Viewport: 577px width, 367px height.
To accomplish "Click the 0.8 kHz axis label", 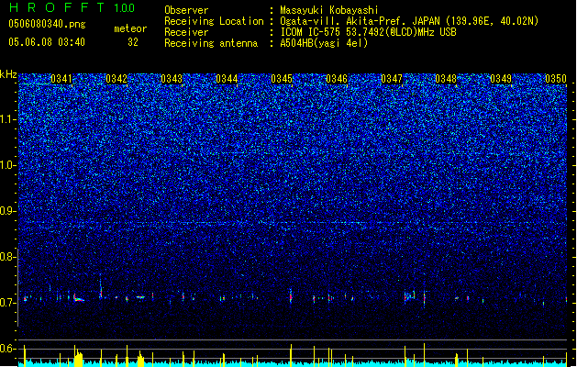I will coord(7,257).
